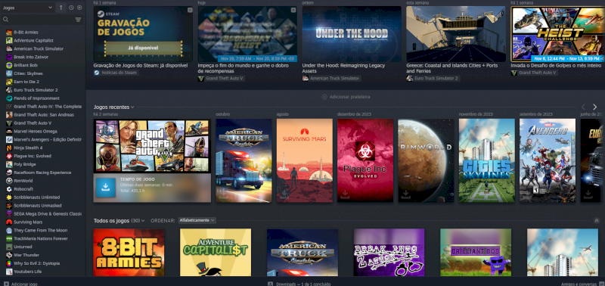Open American Truck Simulator tag under Under the Hood news
This screenshot has height=286, width=605.
(x=331, y=79)
